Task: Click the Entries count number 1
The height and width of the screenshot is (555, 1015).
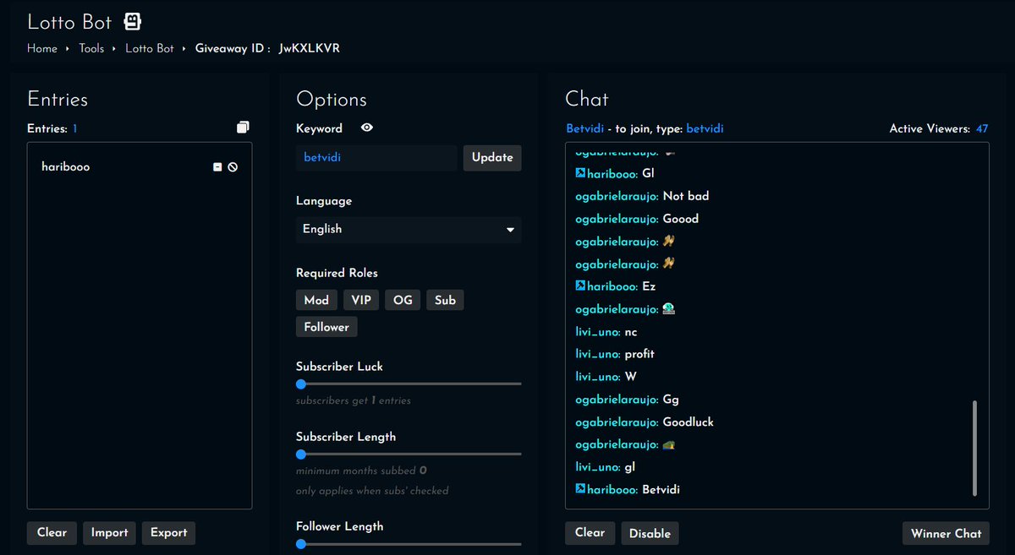Action: (74, 128)
